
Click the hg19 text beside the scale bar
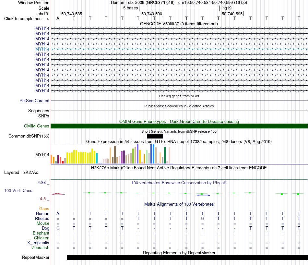pos(227,8)
